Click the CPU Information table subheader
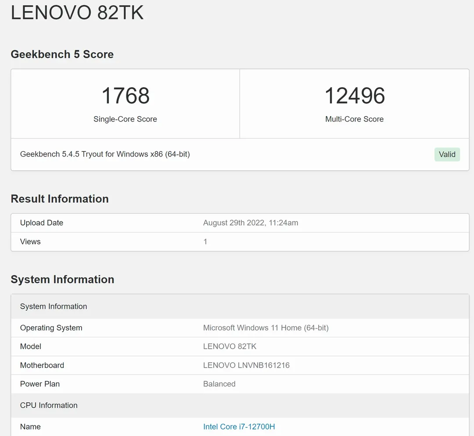The width and height of the screenshot is (474, 436). pos(49,405)
